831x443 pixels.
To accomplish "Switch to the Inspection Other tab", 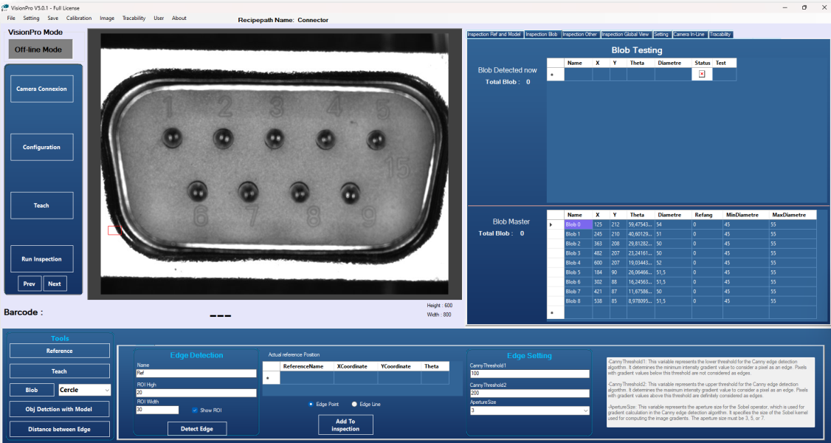I will [579, 35].
